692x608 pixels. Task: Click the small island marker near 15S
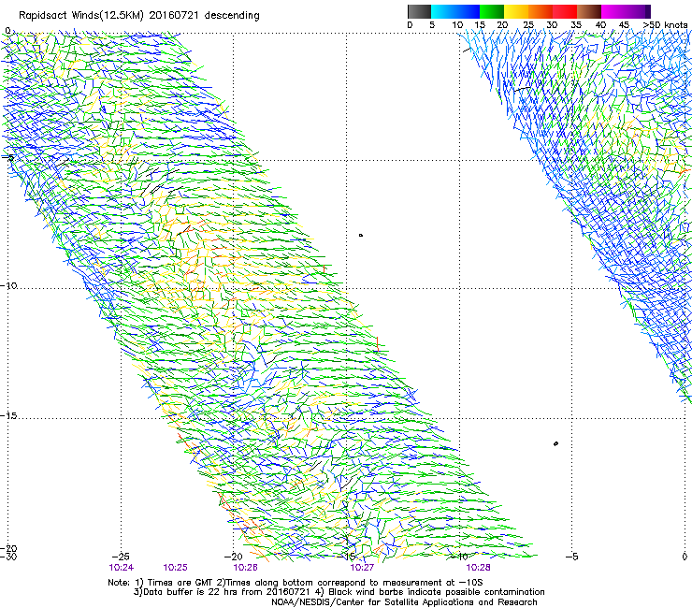point(555,443)
